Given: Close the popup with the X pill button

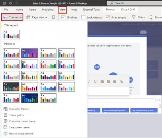Looking at the screenshot, I should [x=143, y=32].
